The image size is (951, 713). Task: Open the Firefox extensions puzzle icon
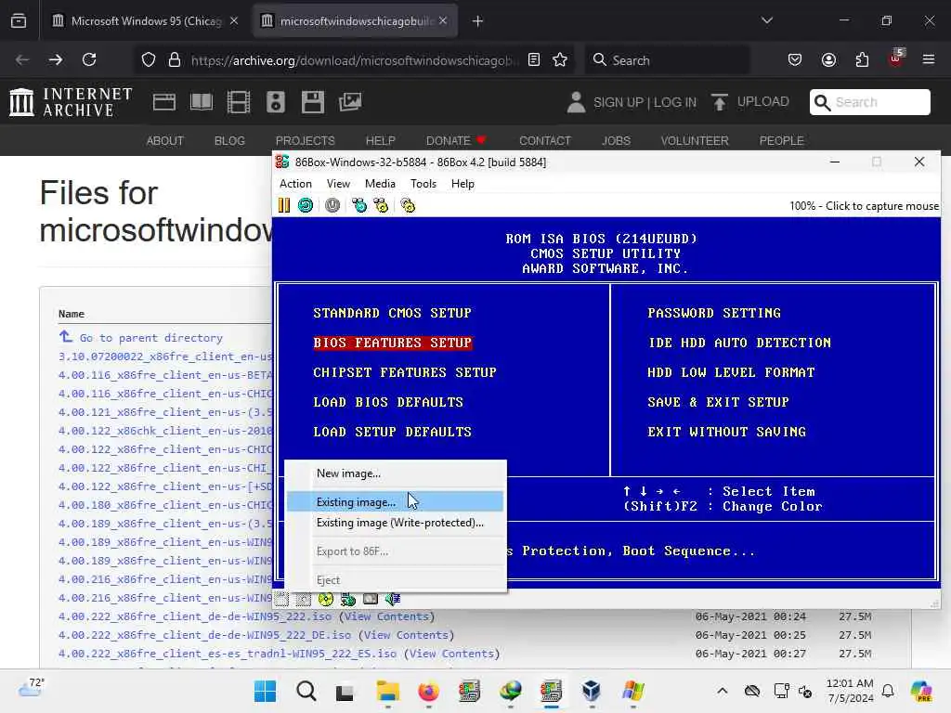862,60
